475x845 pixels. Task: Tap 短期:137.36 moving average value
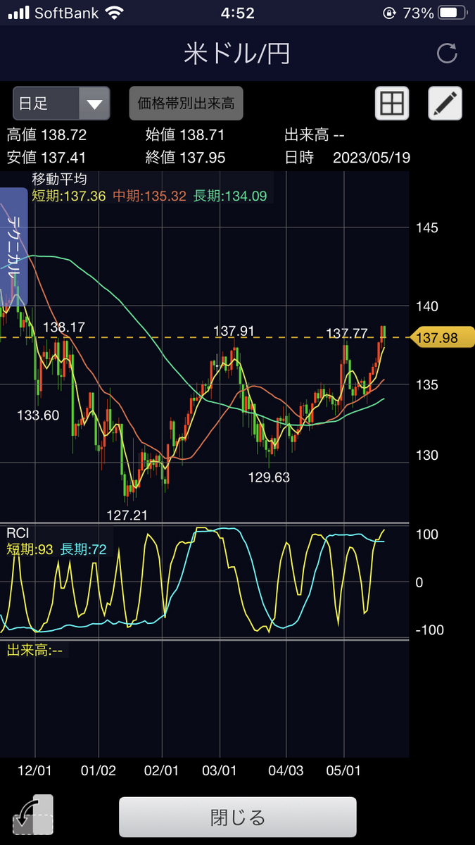click(68, 196)
